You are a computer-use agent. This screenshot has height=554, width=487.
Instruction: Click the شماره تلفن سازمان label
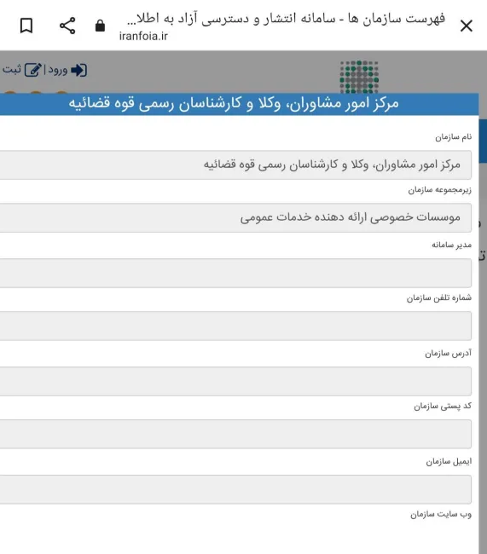[x=439, y=297]
